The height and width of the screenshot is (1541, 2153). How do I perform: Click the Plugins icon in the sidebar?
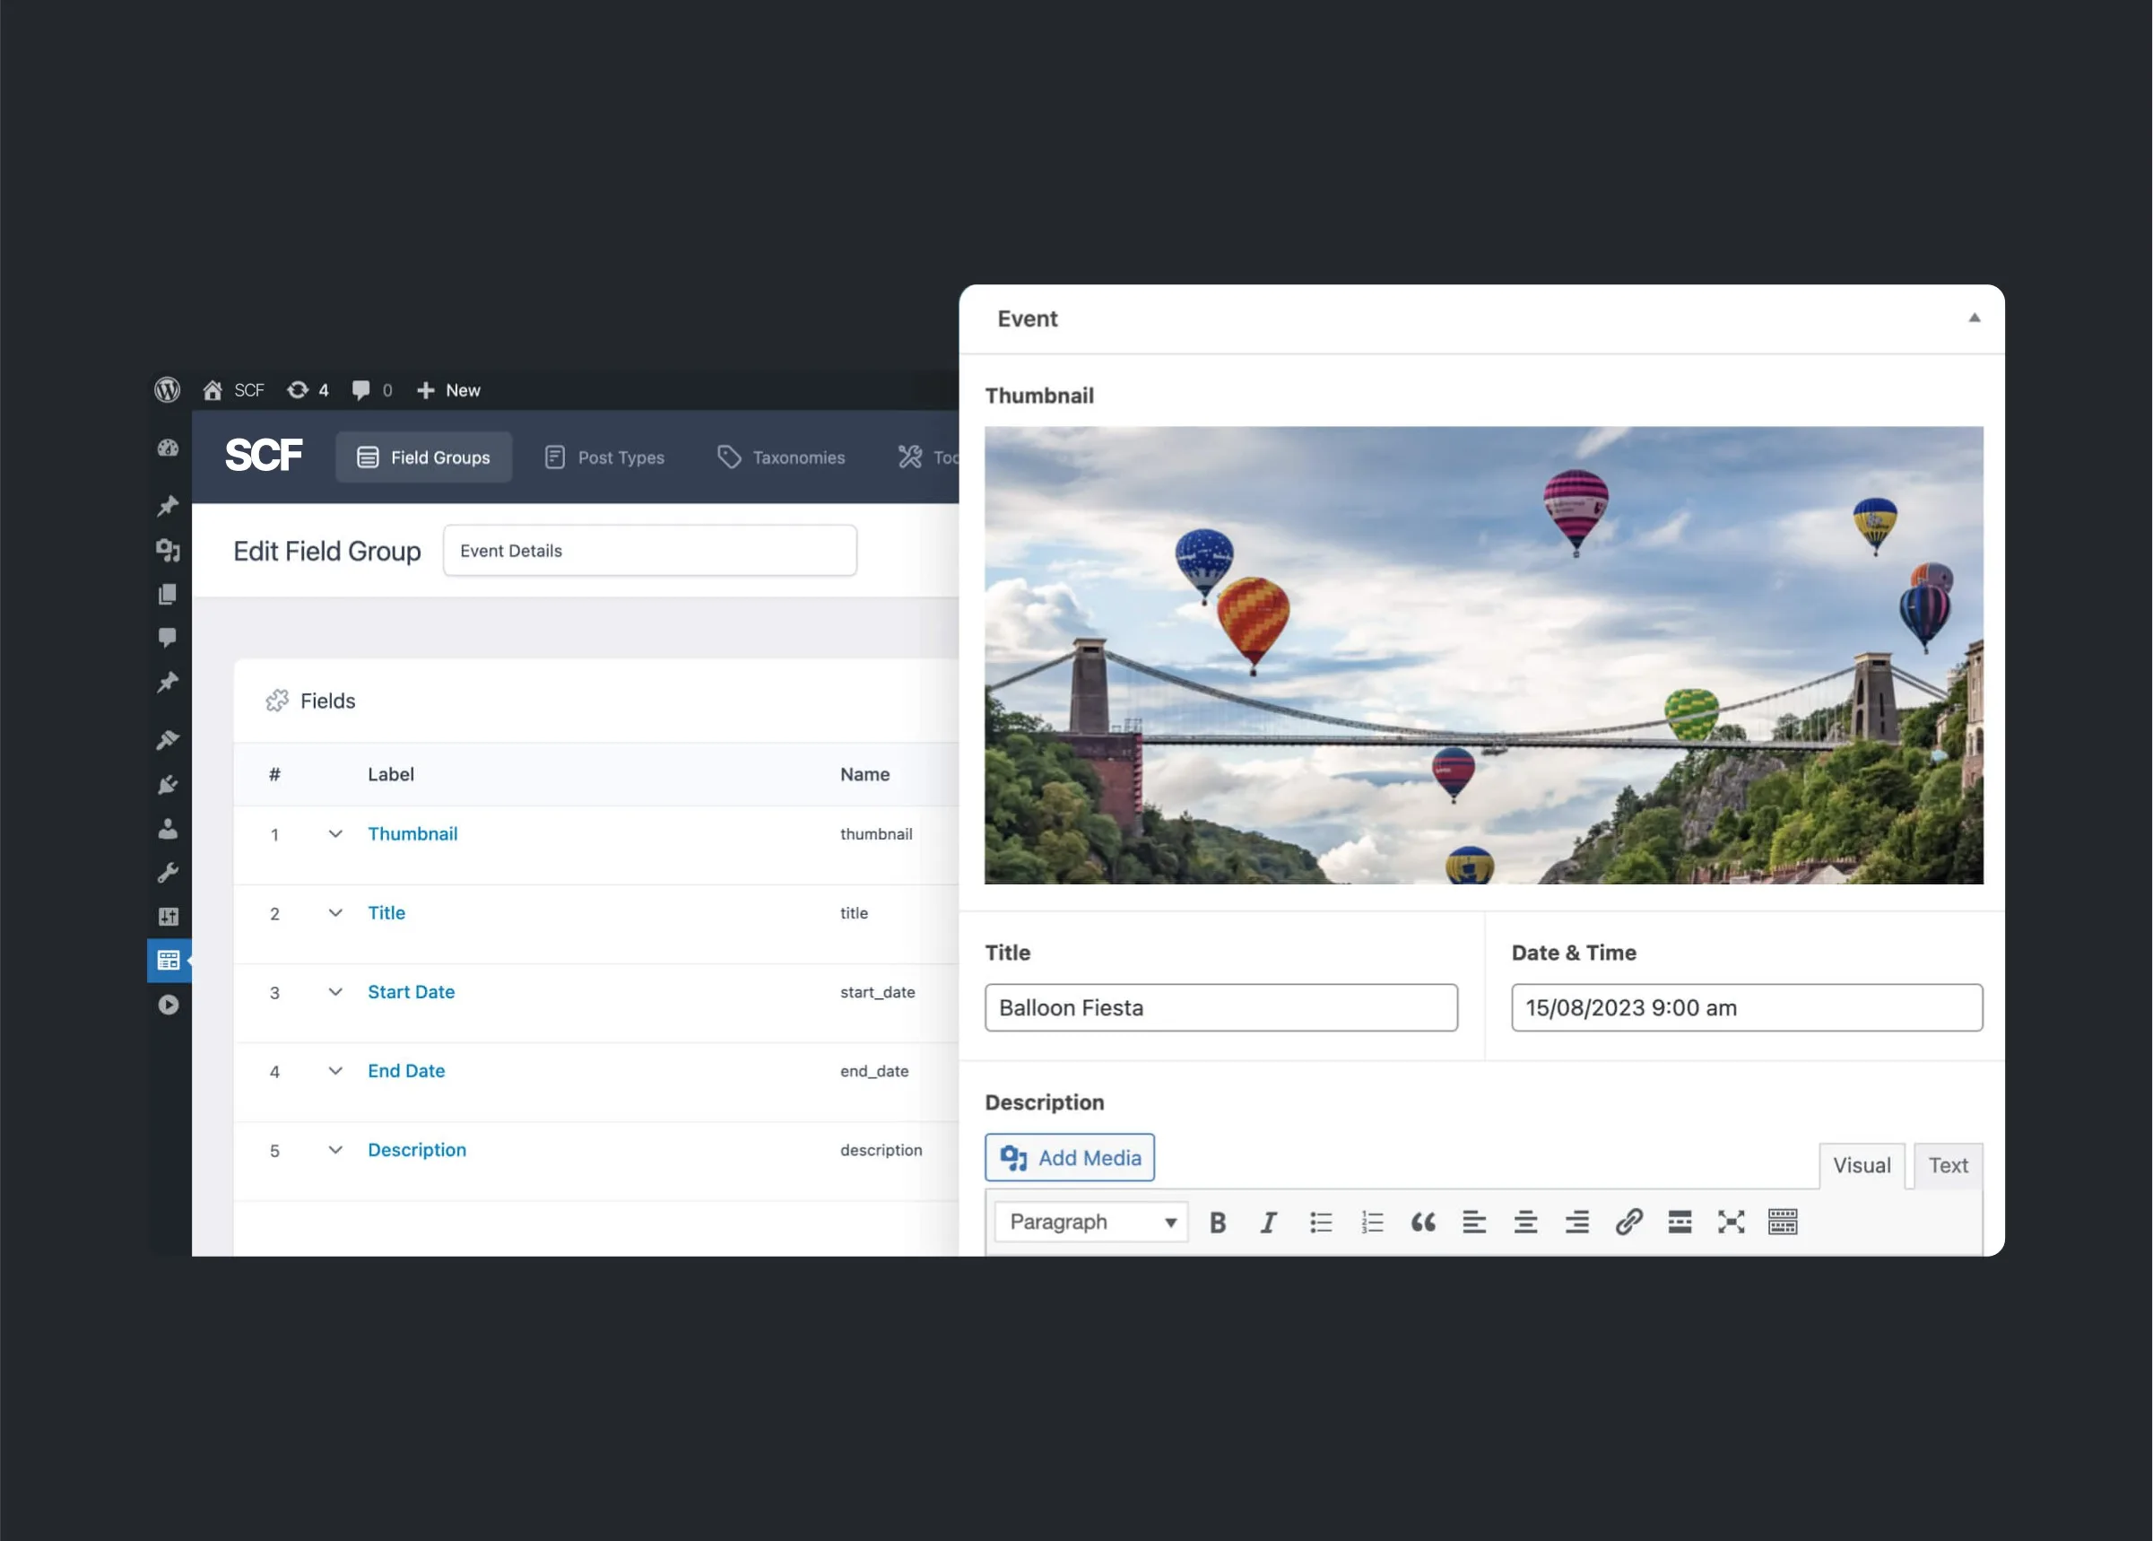point(168,785)
